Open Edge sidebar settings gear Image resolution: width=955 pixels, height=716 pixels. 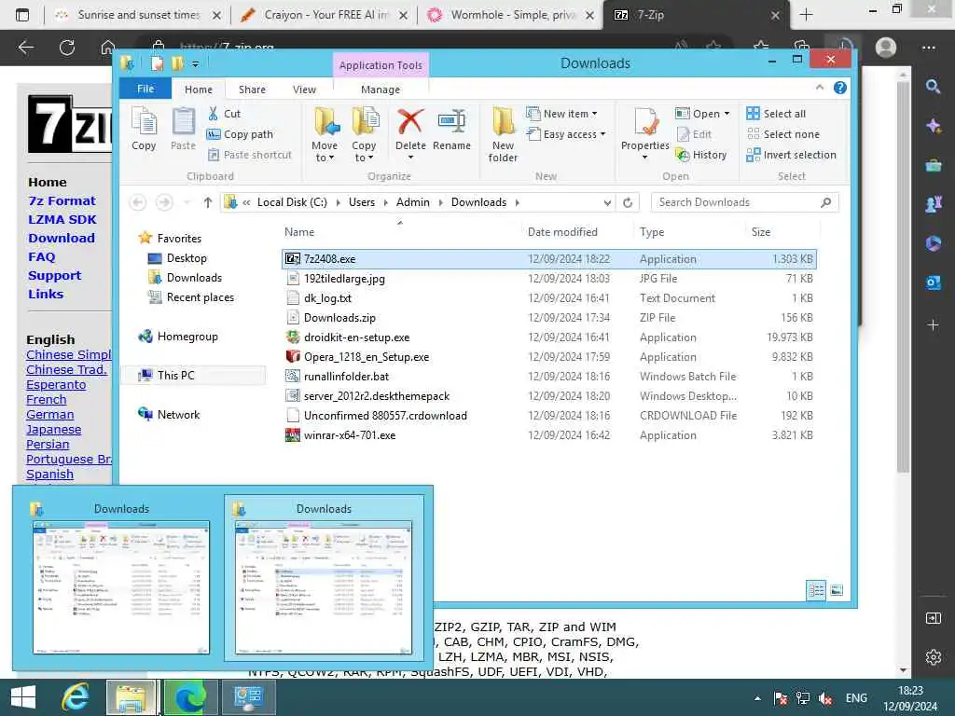point(933,657)
